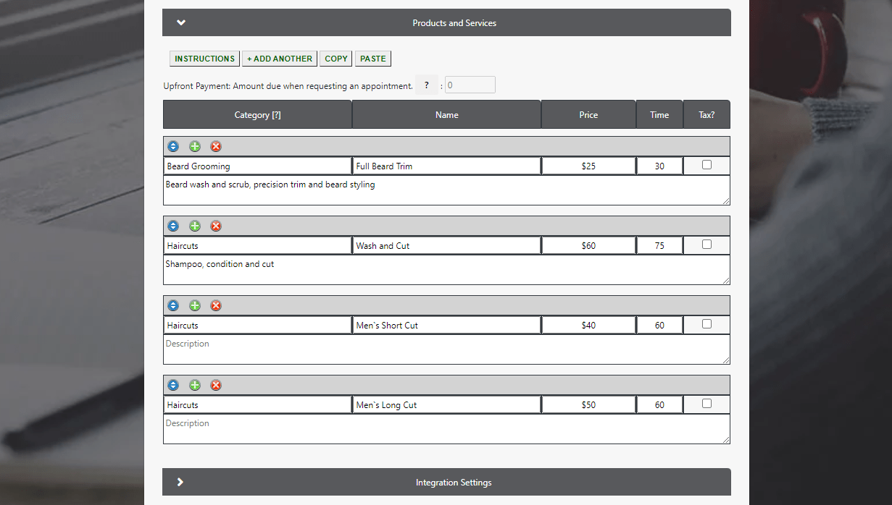This screenshot has width=892, height=505.
Task: Click the Price column header
Action: point(588,115)
